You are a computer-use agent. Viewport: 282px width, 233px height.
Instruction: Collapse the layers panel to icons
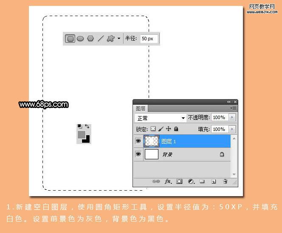[228, 102]
